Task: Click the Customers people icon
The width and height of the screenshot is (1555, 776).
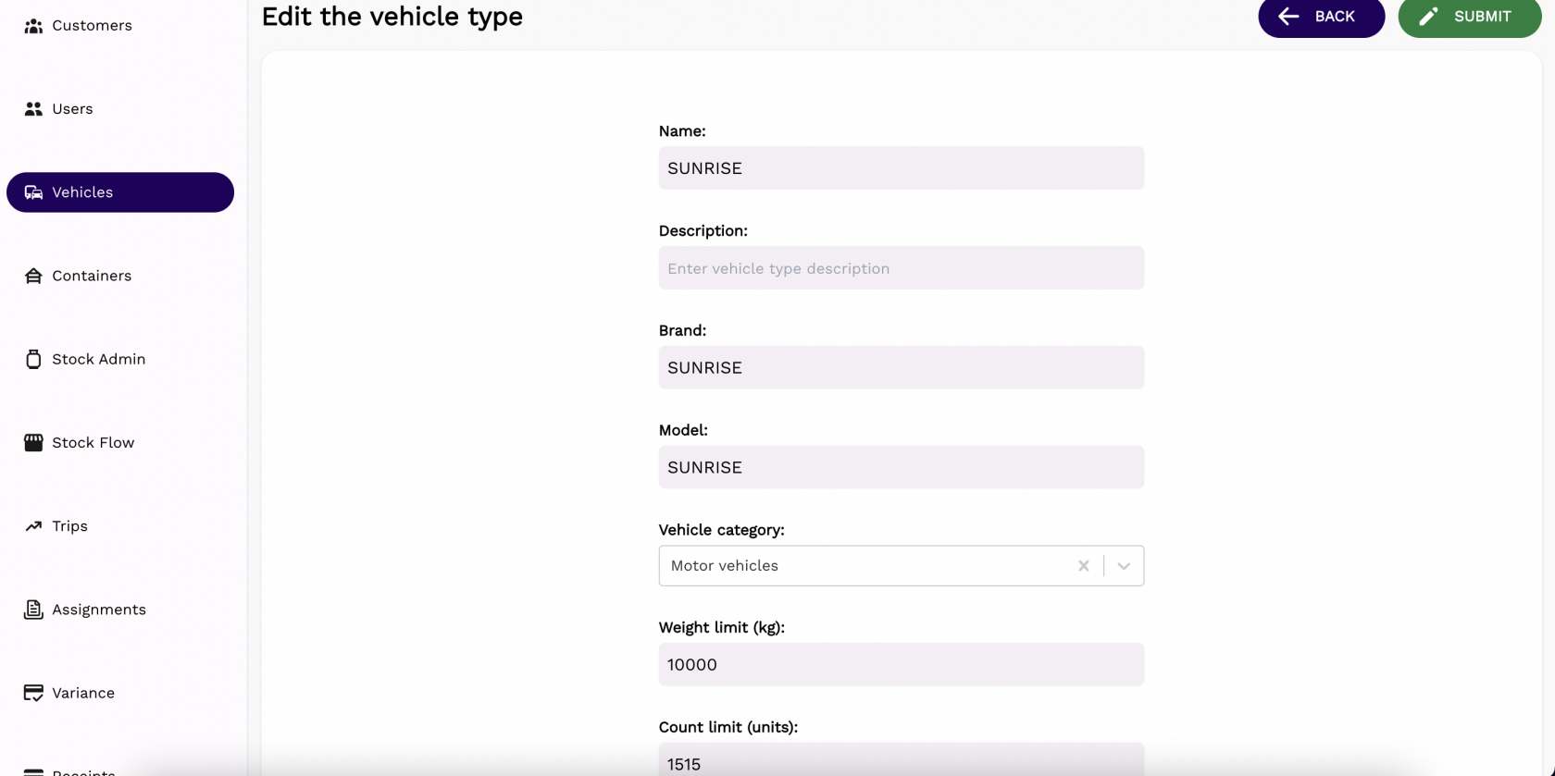Action: [x=33, y=26]
